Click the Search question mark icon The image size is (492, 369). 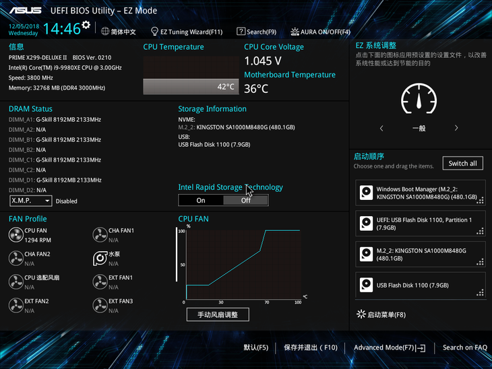click(241, 32)
